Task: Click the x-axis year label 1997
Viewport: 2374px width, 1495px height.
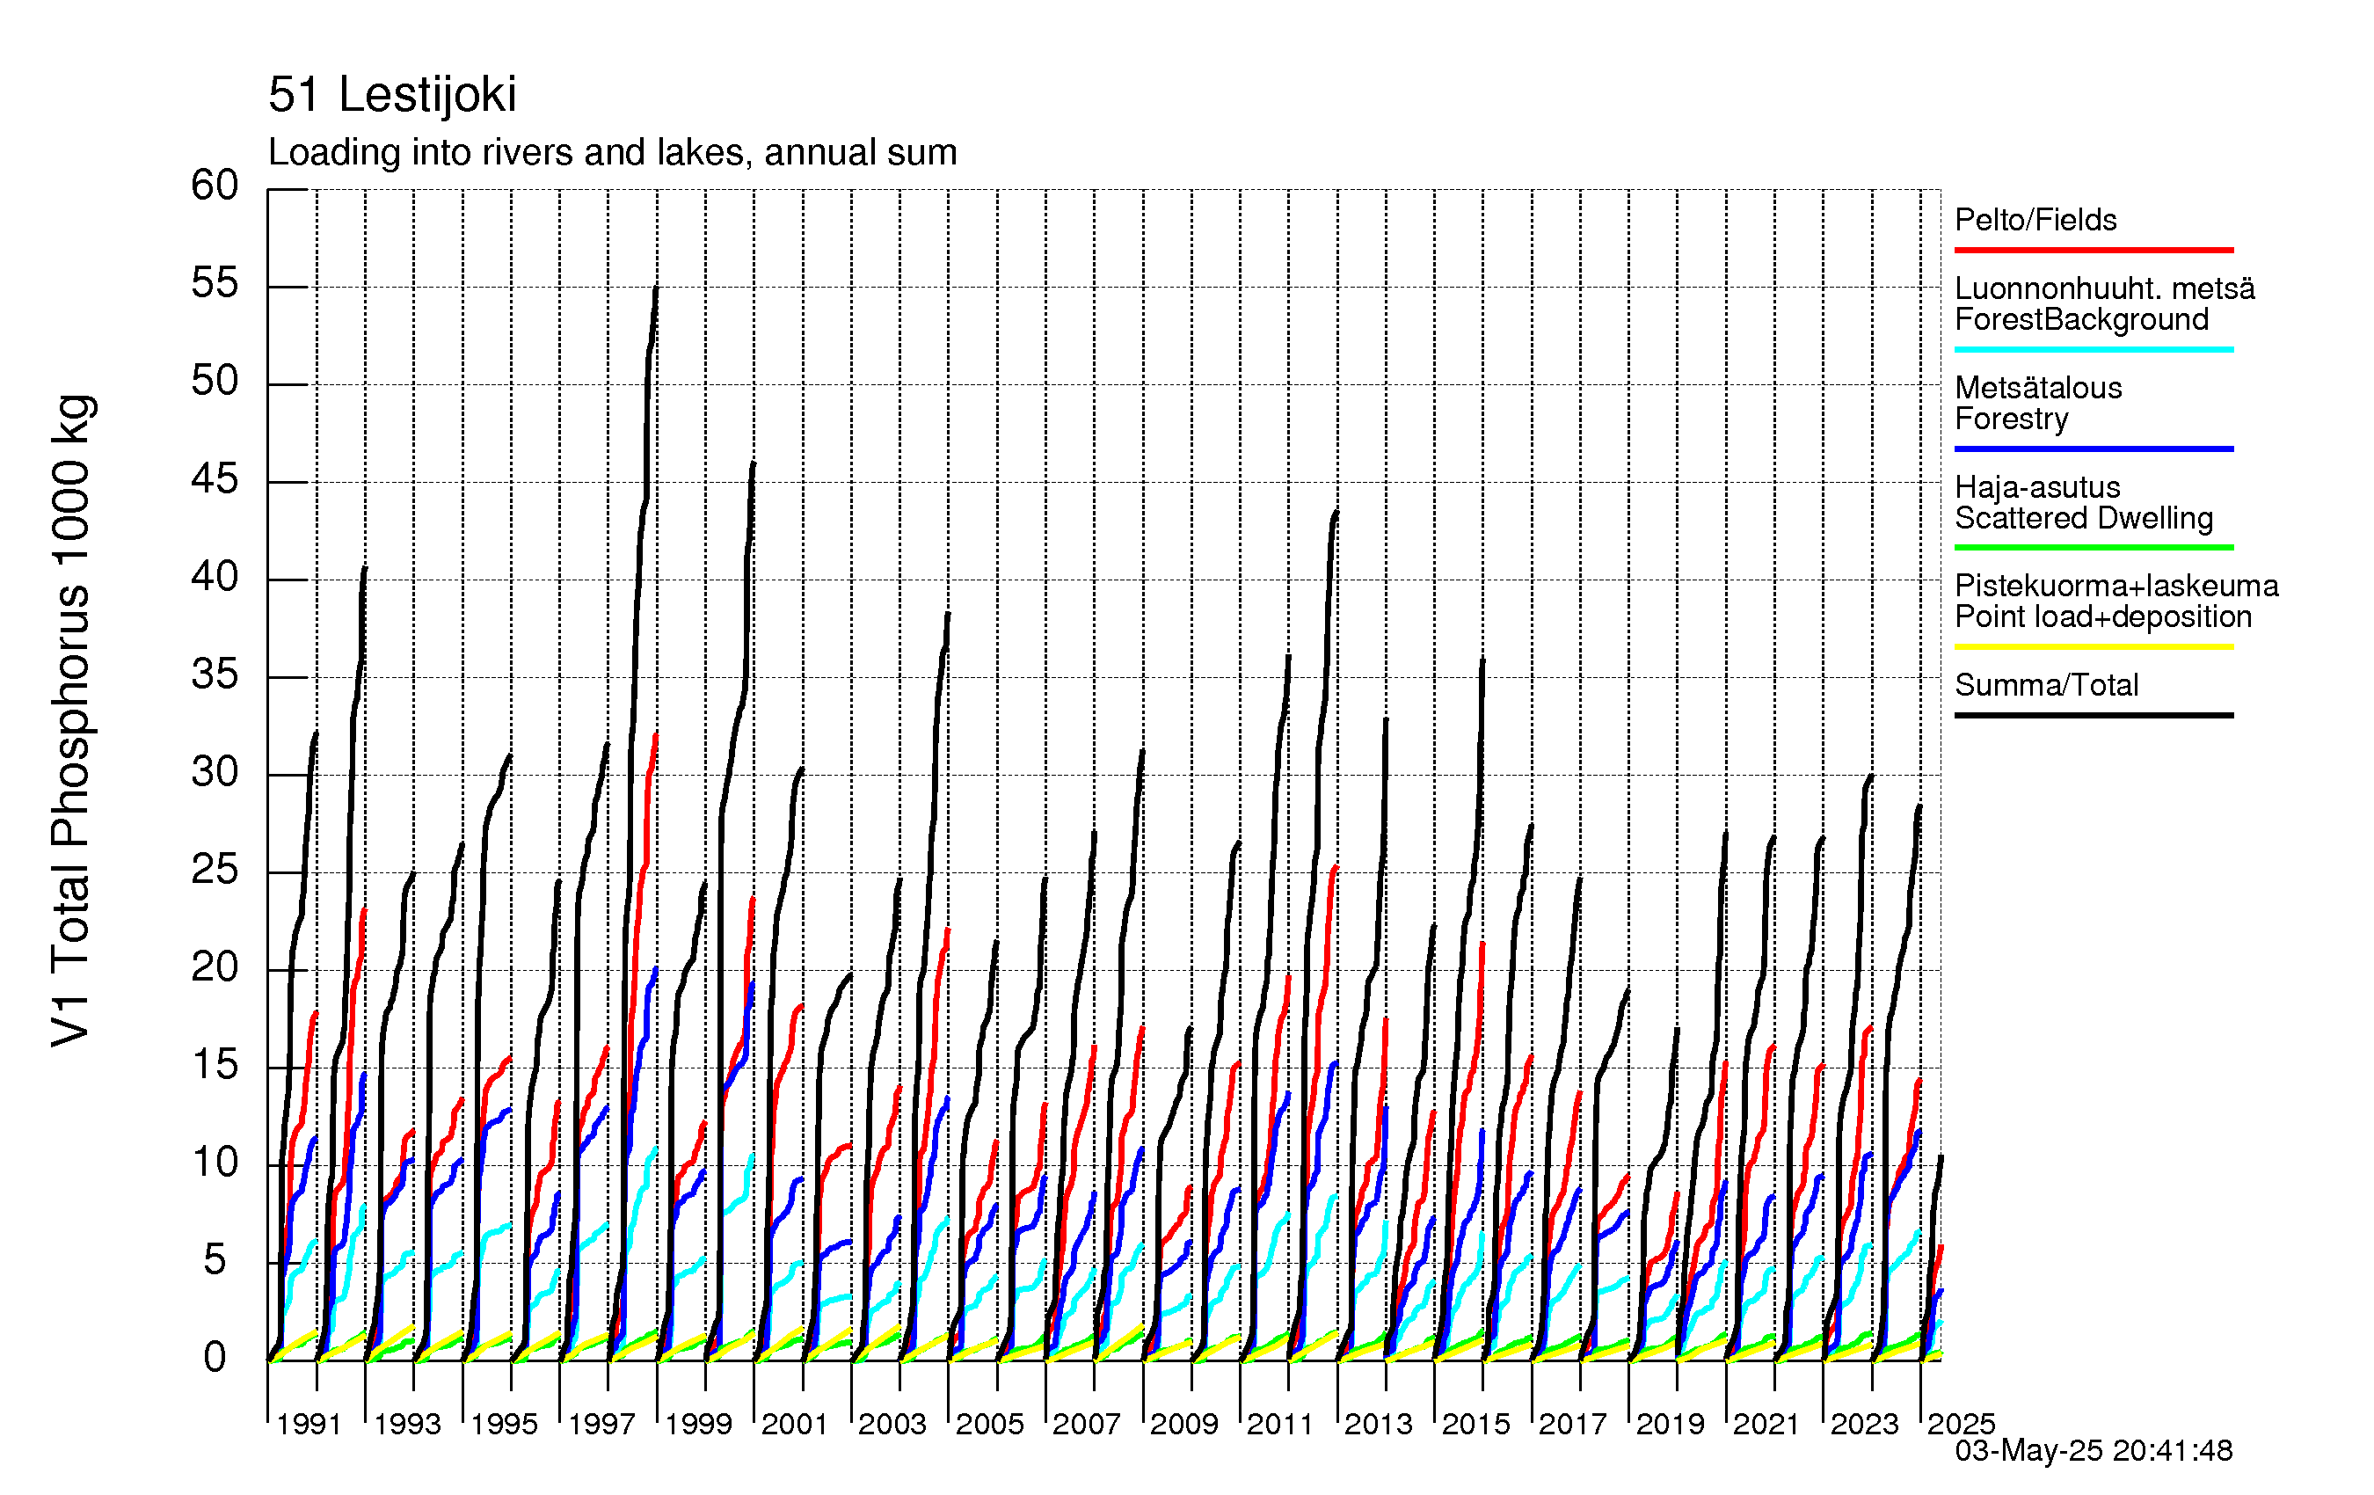Action: [x=601, y=1424]
